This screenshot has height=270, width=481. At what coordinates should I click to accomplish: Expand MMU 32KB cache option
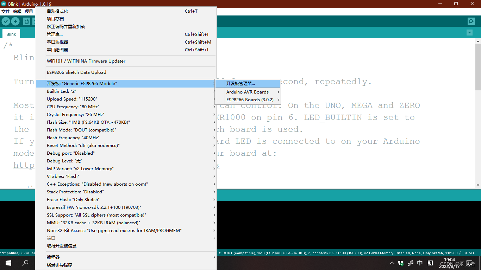[x=126, y=223]
